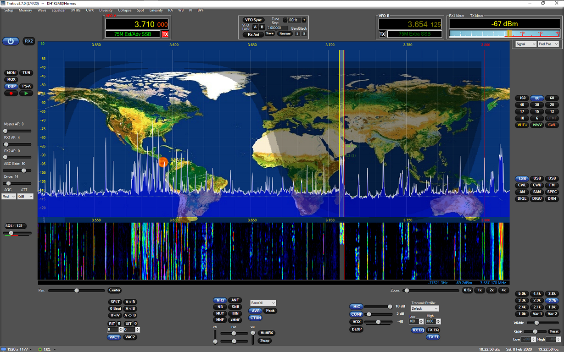Toggle the MOX transmit button
The height and width of the screenshot is (352, 564).
click(11, 80)
